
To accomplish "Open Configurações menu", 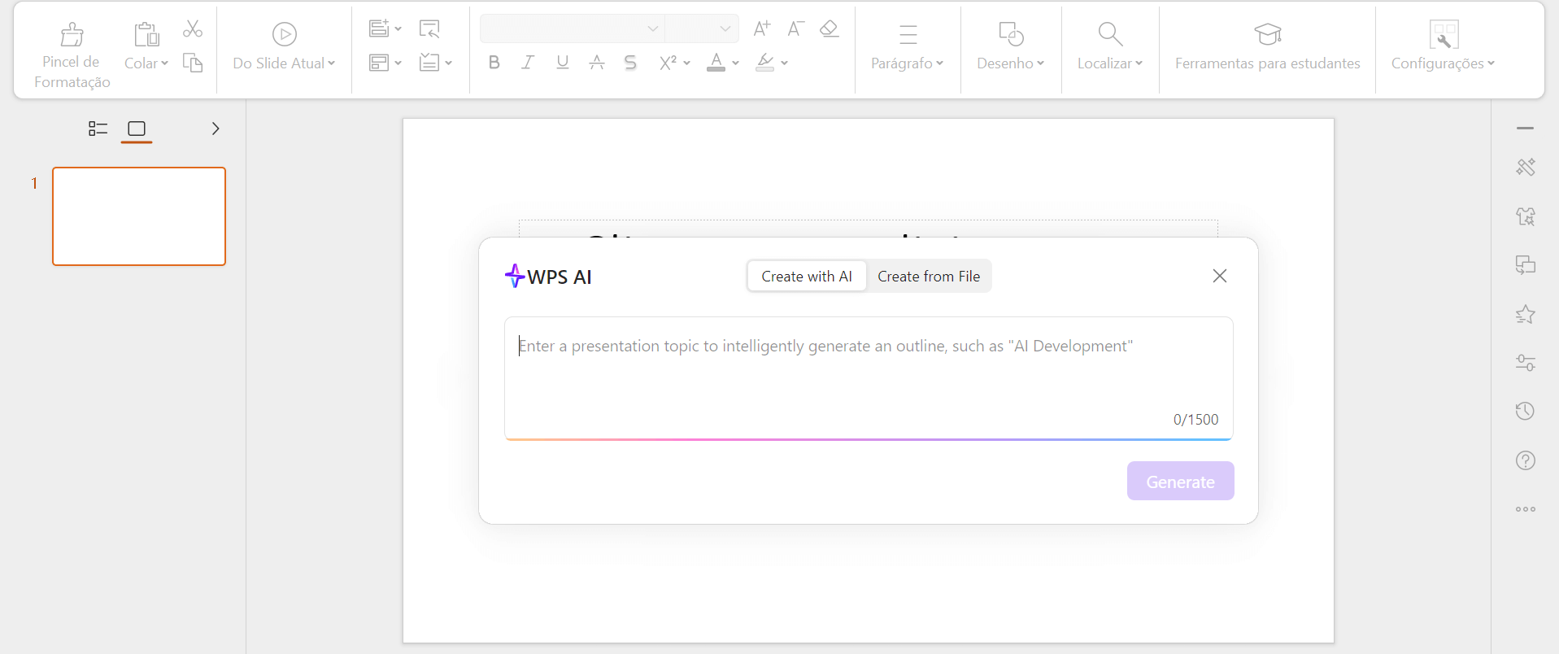I will [x=1444, y=47].
